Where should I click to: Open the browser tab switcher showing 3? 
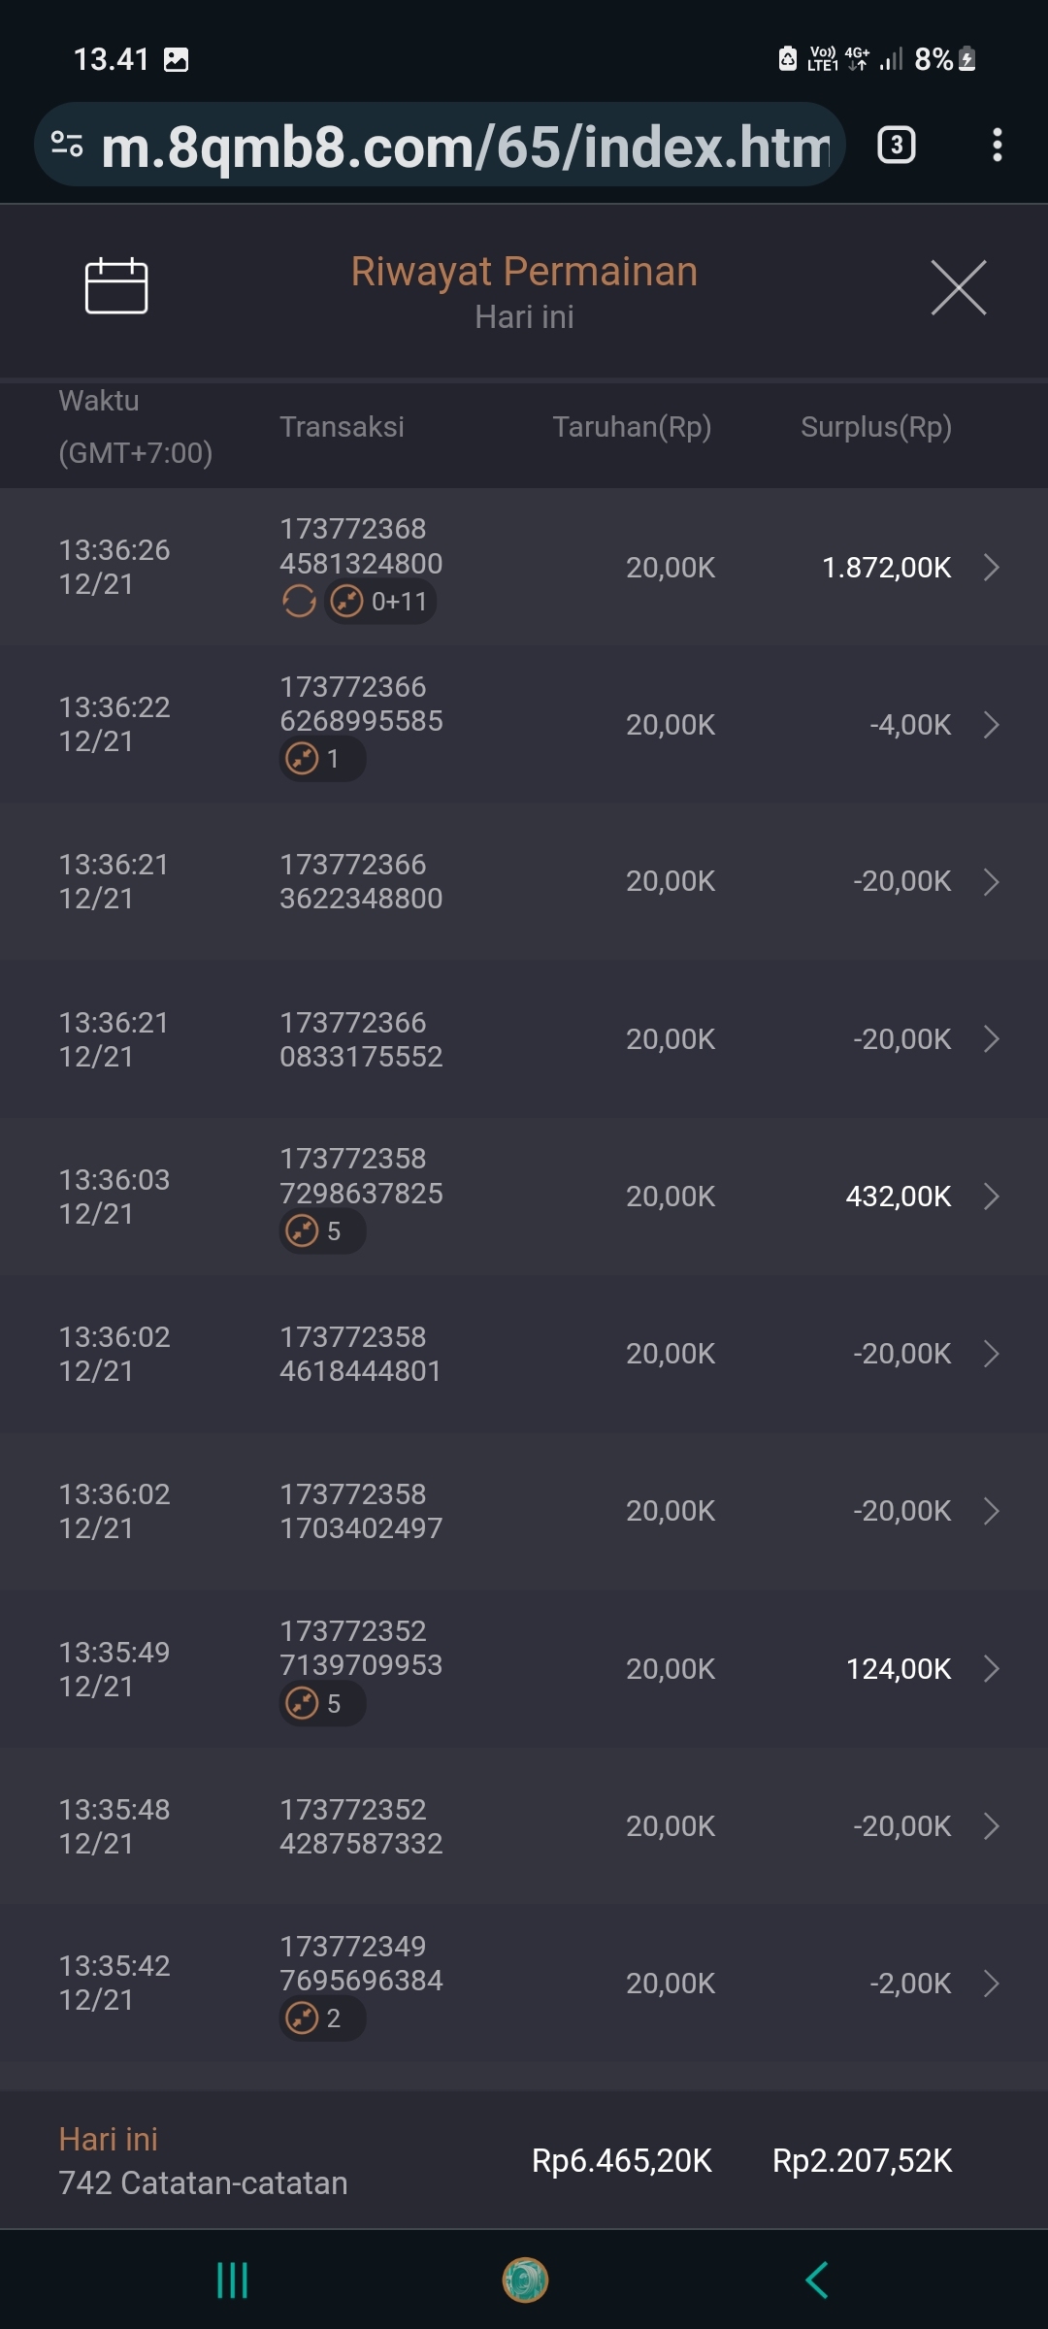(x=896, y=146)
